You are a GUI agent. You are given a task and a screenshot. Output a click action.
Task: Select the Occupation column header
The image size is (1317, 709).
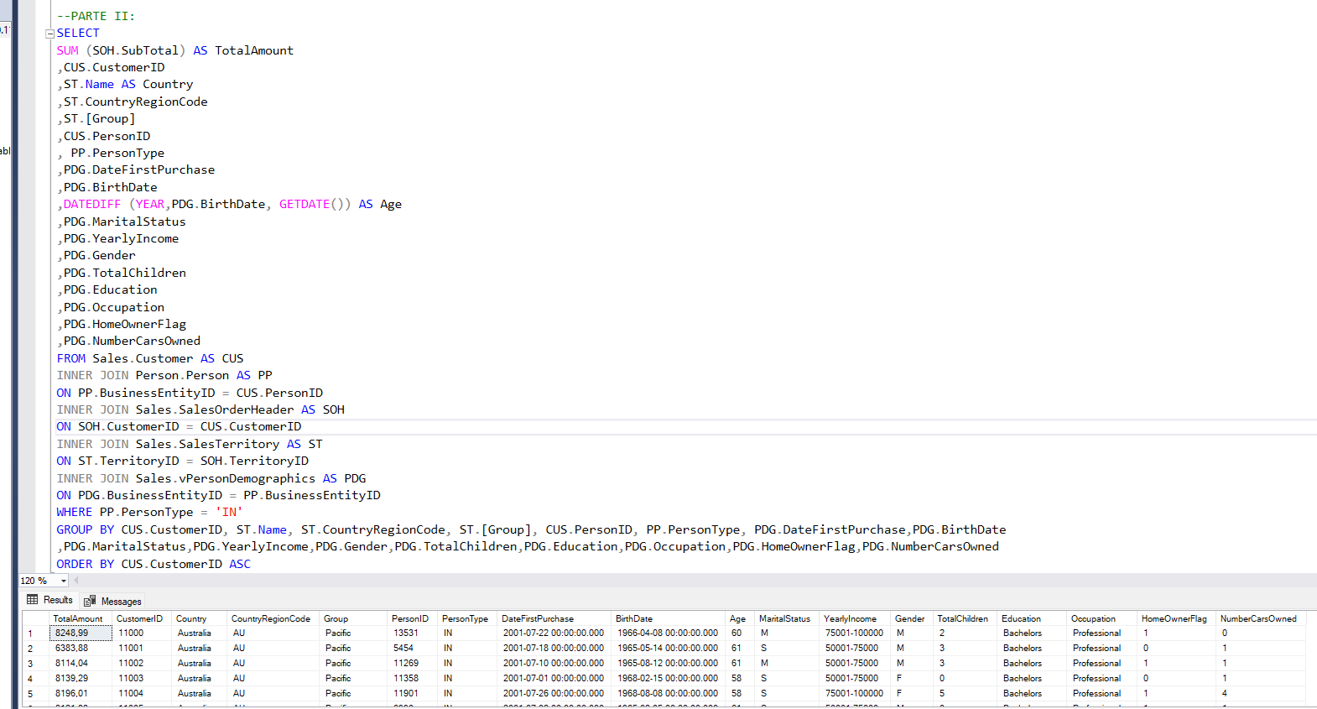click(x=1101, y=618)
